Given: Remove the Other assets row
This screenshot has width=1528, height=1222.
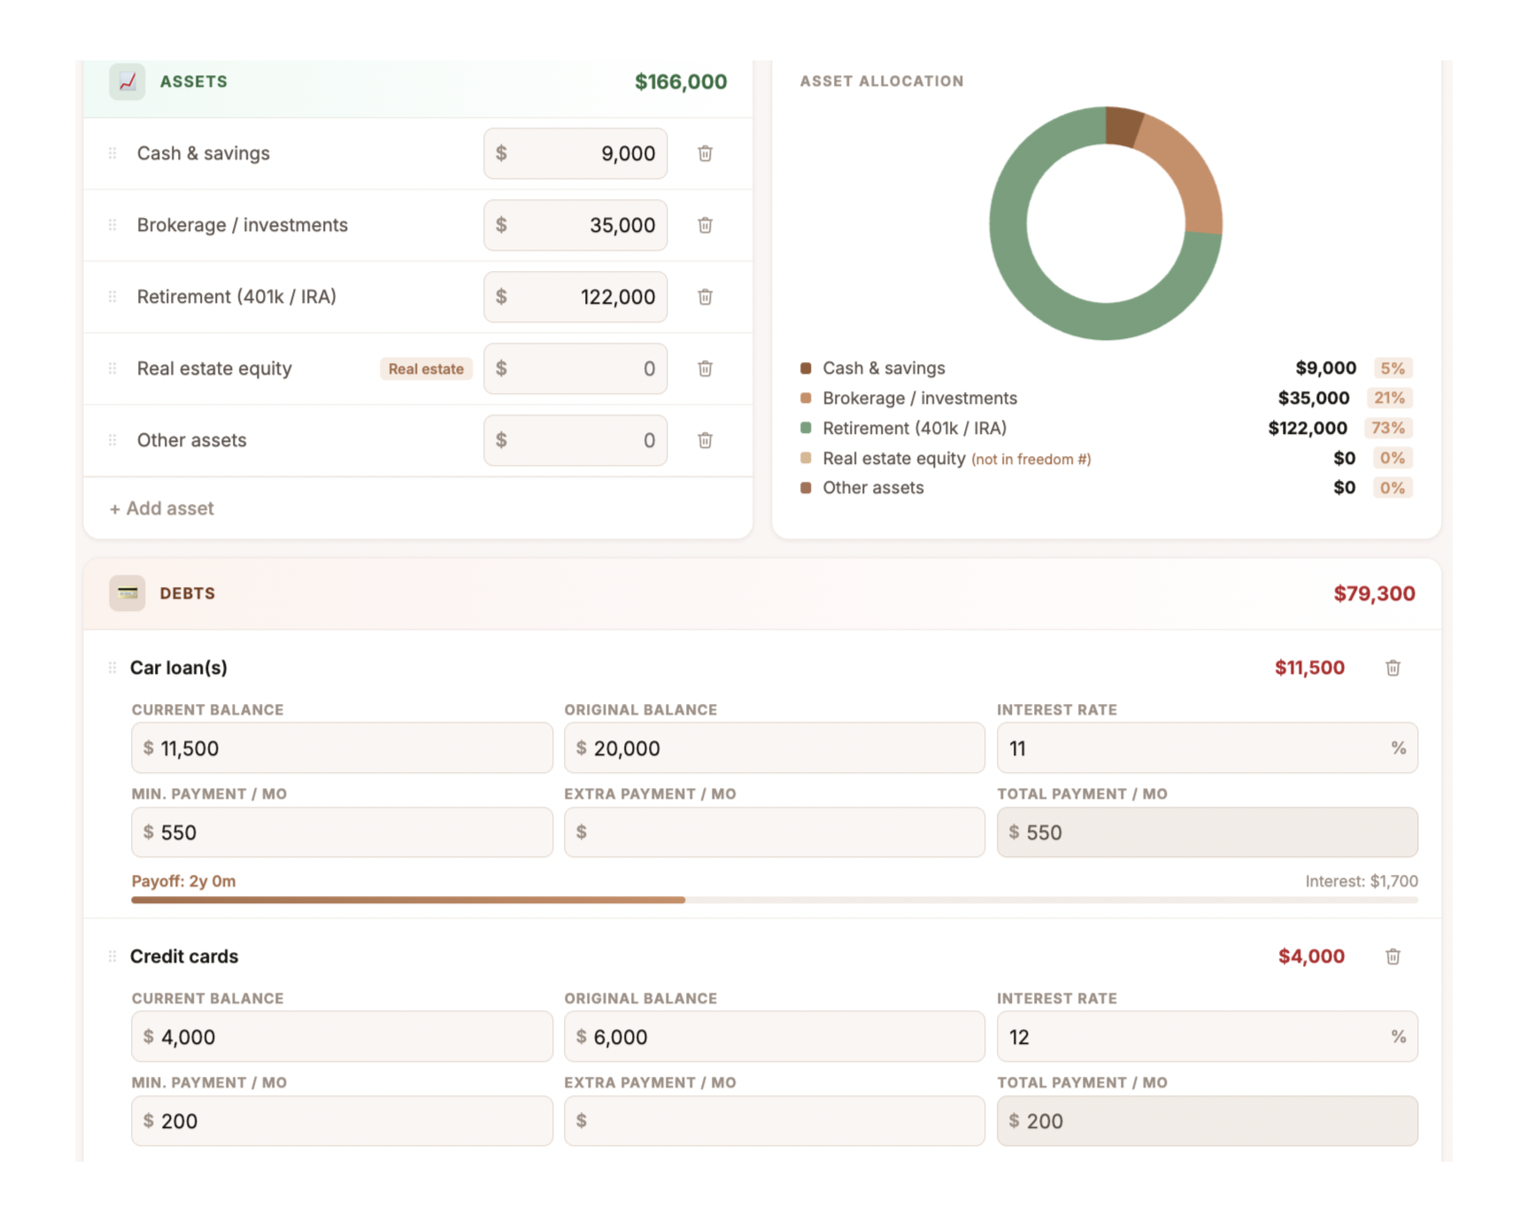Looking at the screenshot, I should 705,440.
